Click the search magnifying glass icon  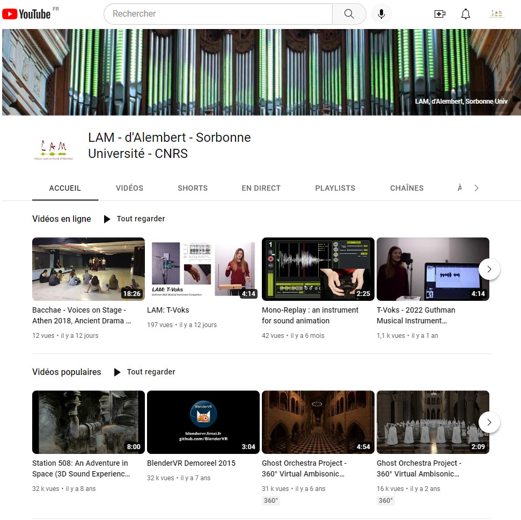click(349, 14)
